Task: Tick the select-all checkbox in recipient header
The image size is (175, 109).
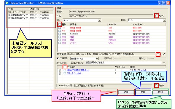Action: [x=60, y=24]
